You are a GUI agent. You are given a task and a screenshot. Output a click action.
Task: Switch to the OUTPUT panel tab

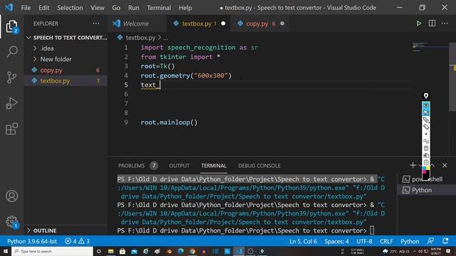pyautogui.click(x=179, y=166)
